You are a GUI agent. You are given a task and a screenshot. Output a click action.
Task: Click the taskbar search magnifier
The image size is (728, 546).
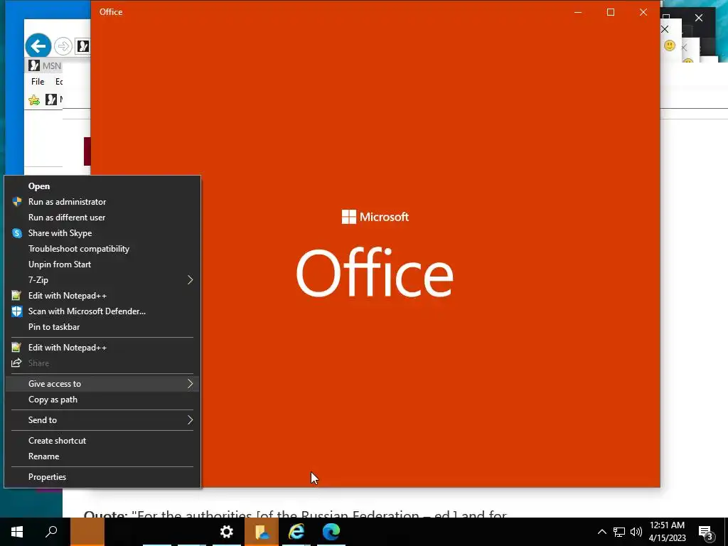tap(51, 532)
